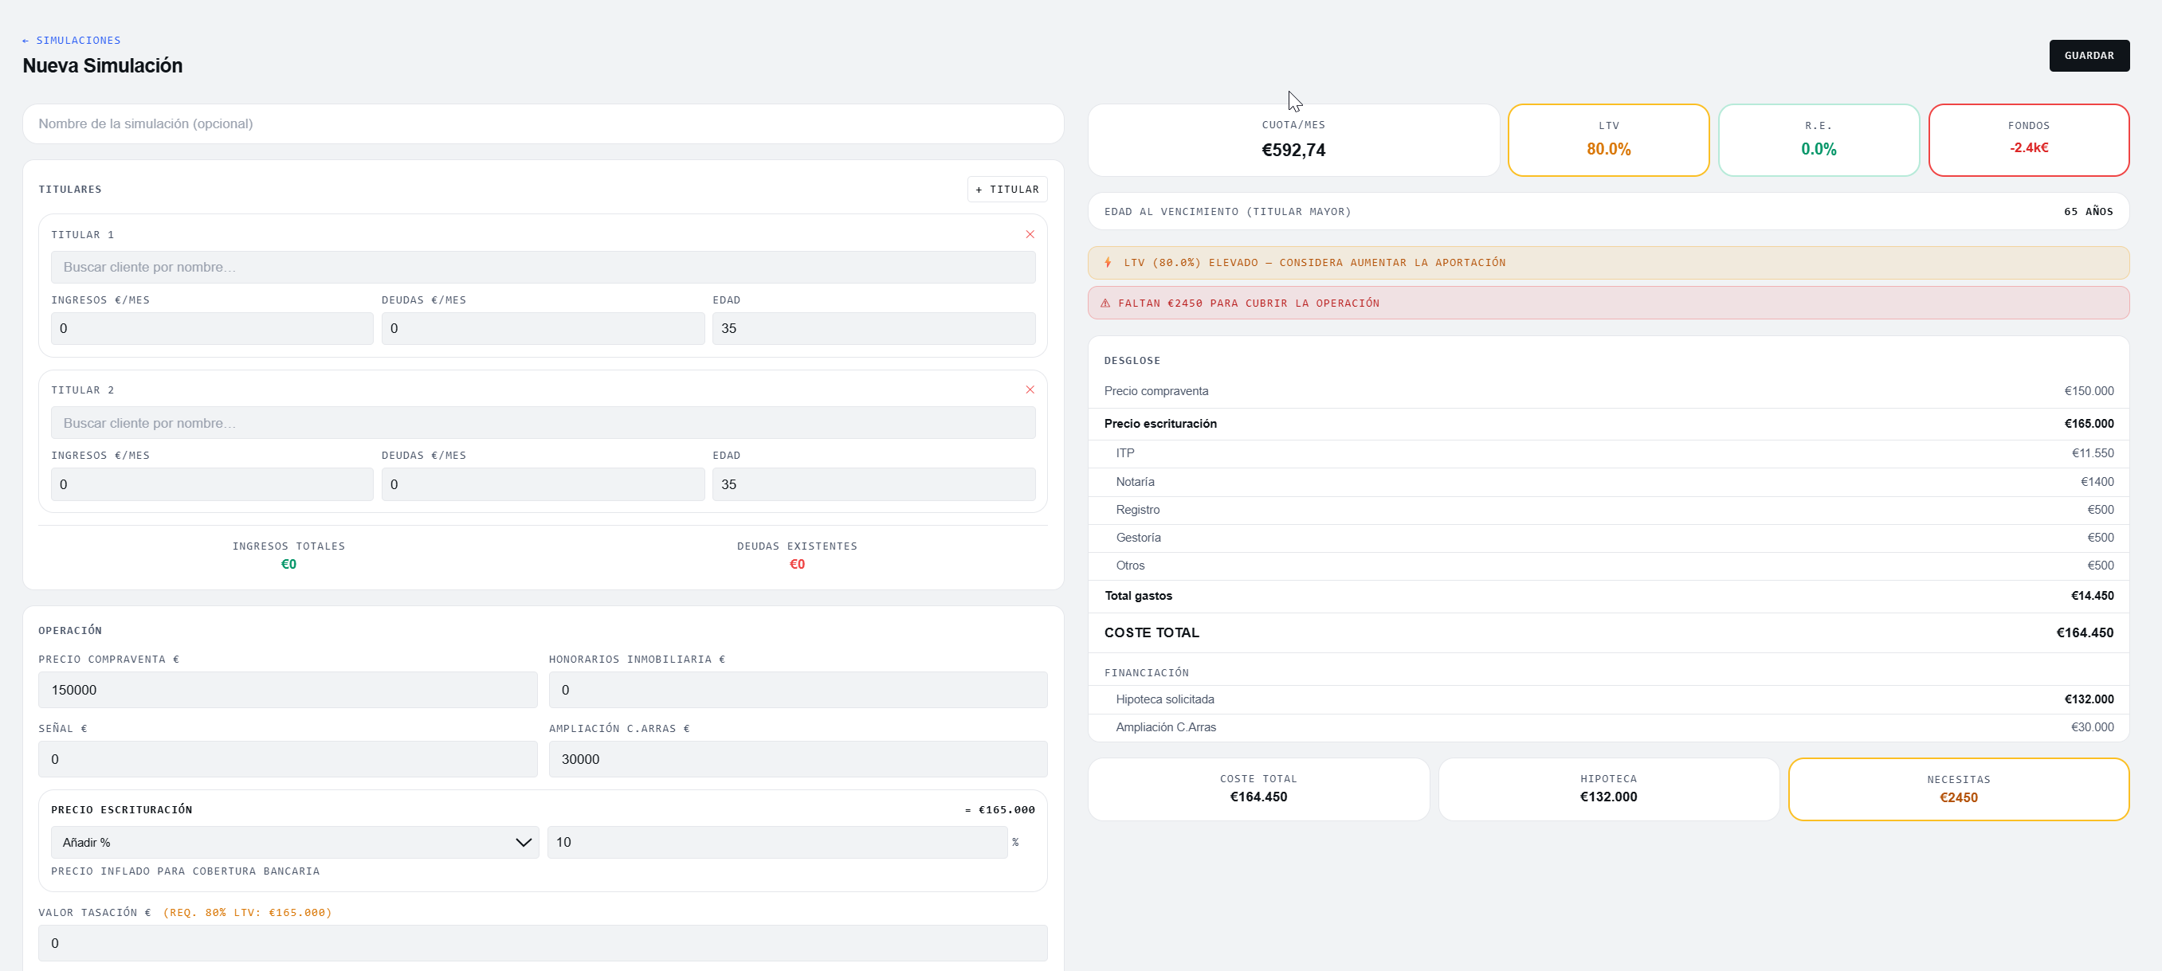Click the Notaría €1400 row
The height and width of the screenshot is (971, 2162).
pyautogui.click(x=1608, y=482)
